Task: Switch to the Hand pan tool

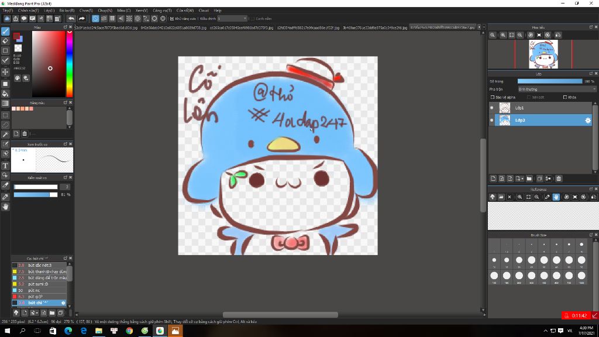Action: tap(5, 207)
